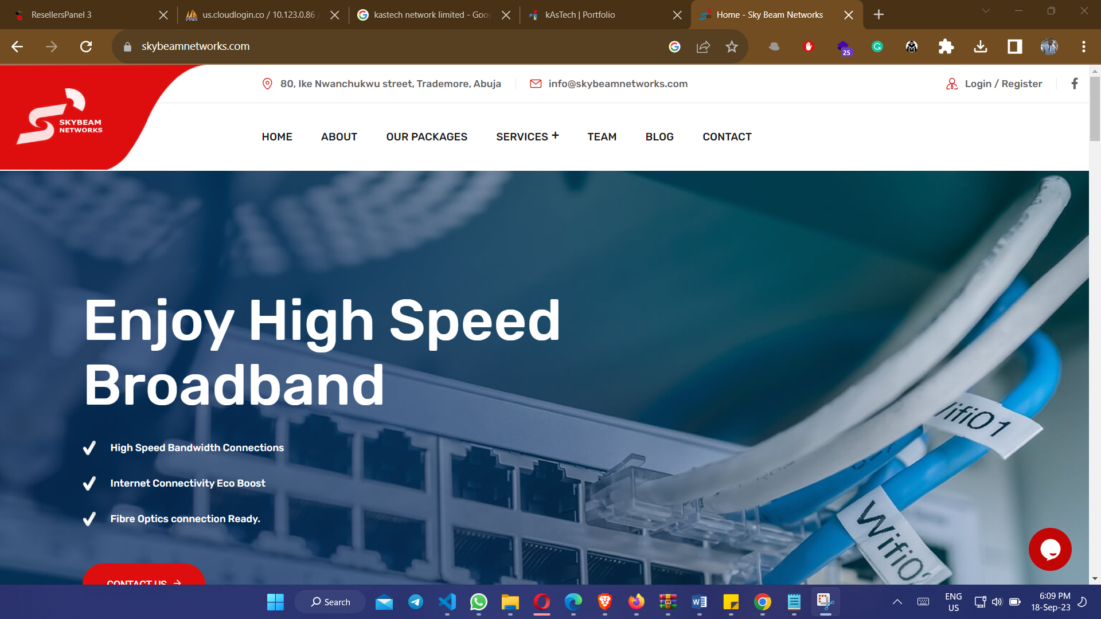Open WhatsApp from the taskbar
1101x619 pixels.
[x=479, y=602]
